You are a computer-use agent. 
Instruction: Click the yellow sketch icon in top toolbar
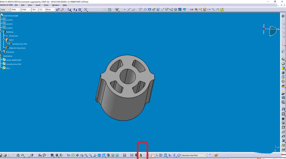click(222, 9)
